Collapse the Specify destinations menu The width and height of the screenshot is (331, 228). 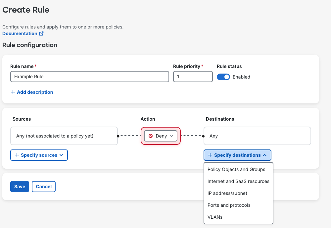[237, 155]
